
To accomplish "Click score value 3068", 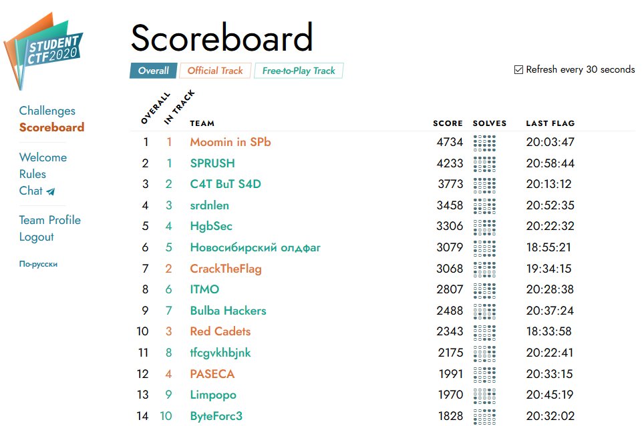I will click(x=450, y=269).
